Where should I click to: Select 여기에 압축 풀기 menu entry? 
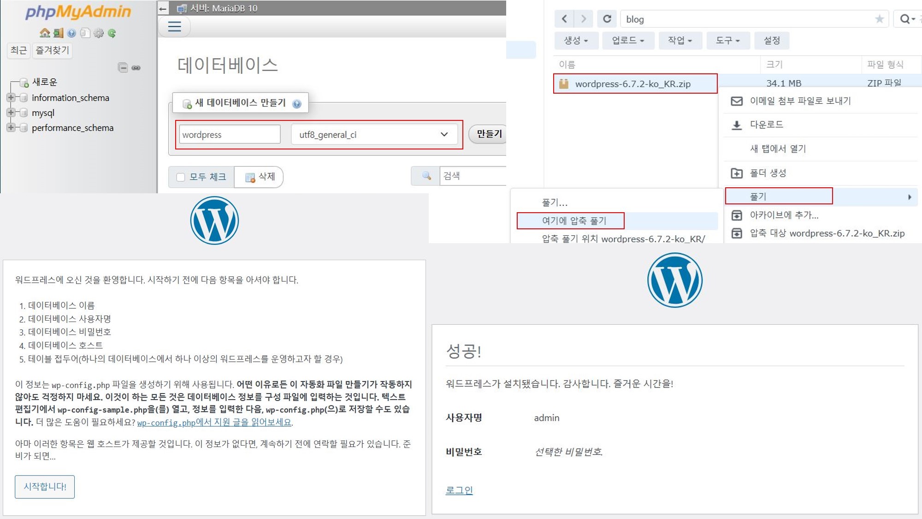(574, 221)
